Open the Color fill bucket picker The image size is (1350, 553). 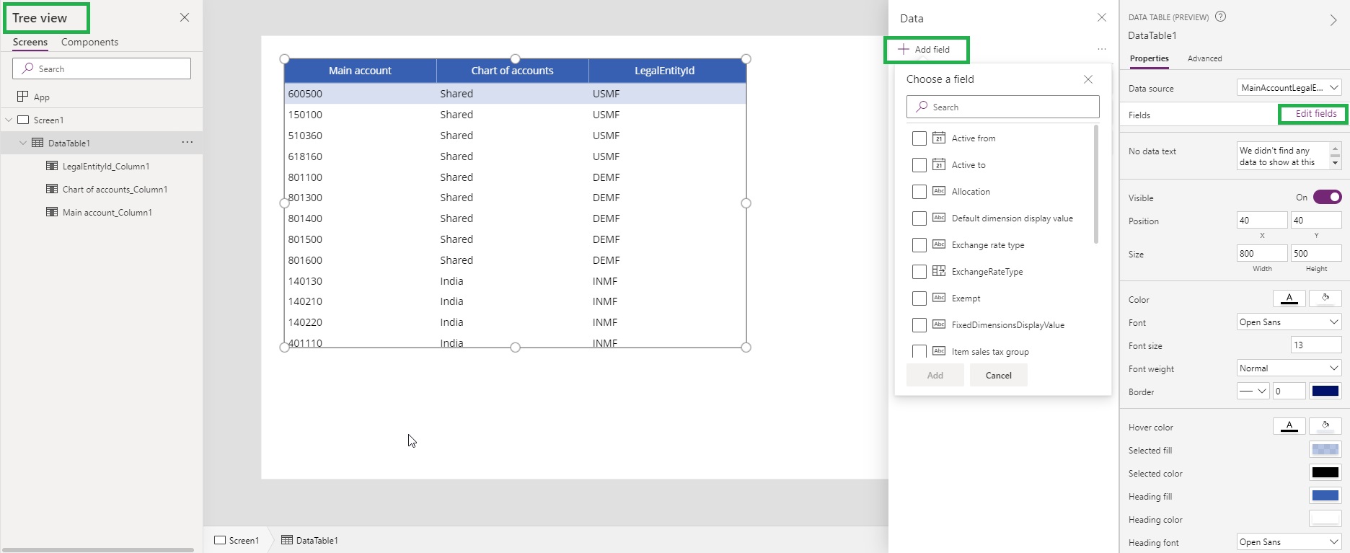pyautogui.click(x=1325, y=298)
